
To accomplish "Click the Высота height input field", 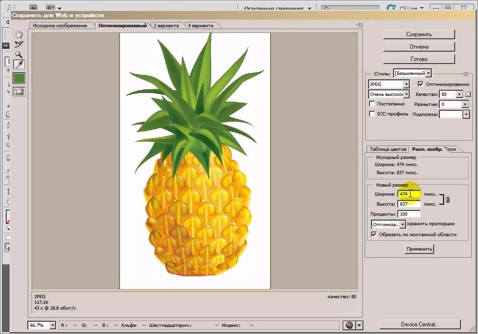I will [x=409, y=204].
